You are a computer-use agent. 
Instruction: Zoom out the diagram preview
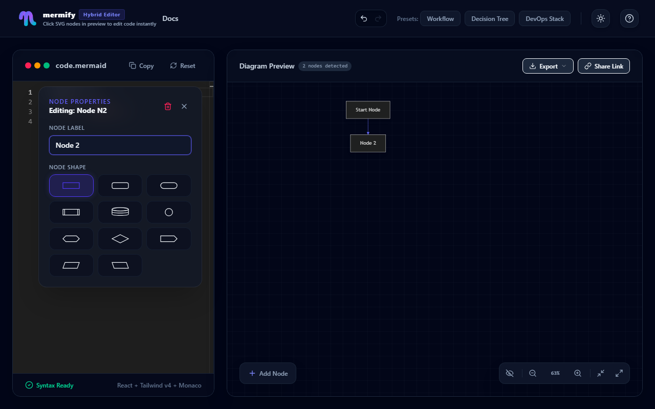point(533,373)
